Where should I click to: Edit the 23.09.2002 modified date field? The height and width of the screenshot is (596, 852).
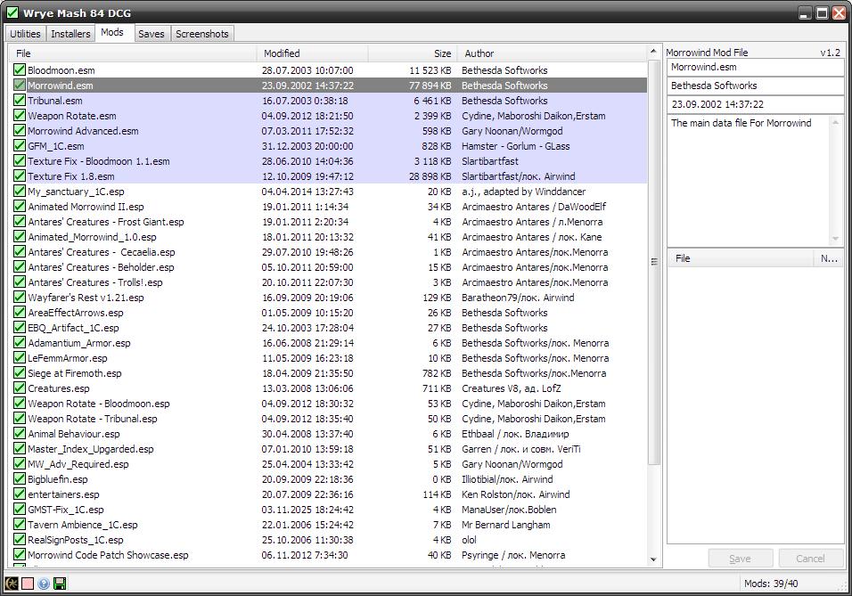point(755,104)
